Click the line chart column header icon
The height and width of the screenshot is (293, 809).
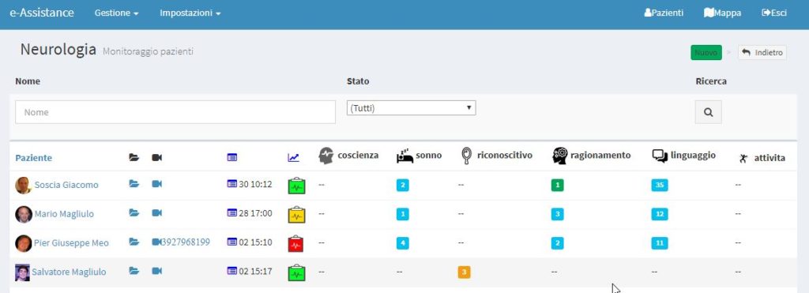294,157
